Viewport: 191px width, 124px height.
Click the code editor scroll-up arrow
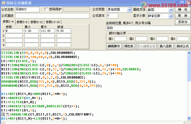click(189, 53)
